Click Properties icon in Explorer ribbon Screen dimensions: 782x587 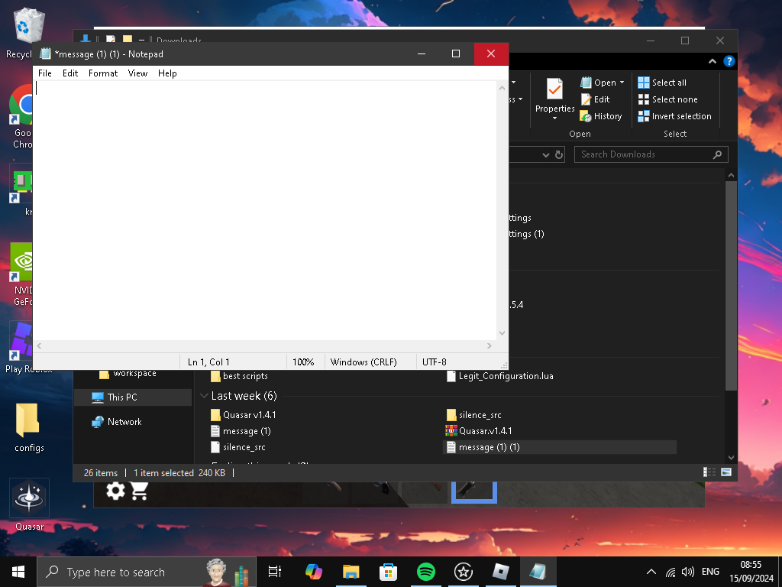click(x=554, y=89)
